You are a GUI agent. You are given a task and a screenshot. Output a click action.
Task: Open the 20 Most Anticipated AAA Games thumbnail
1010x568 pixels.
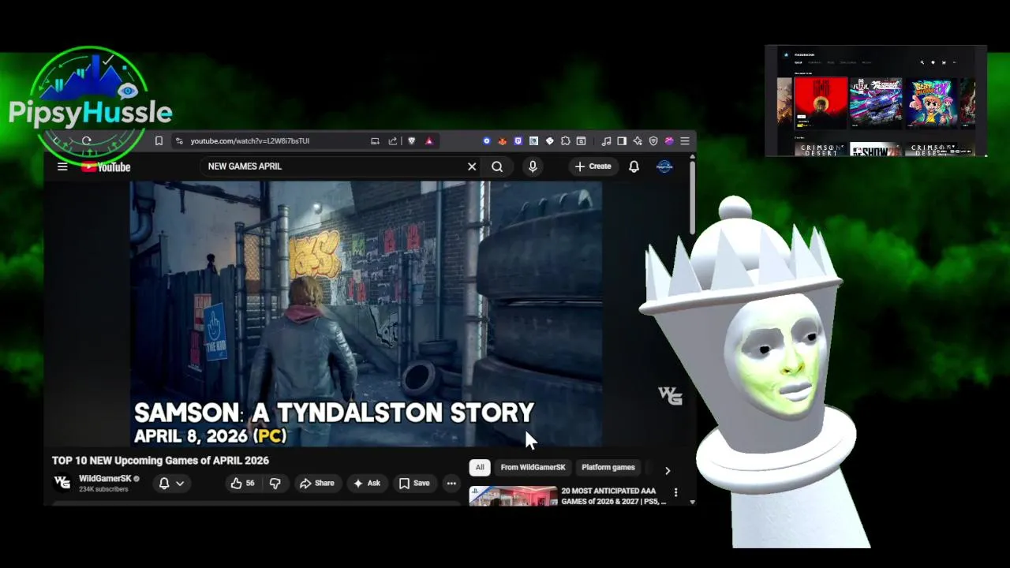[513, 496]
